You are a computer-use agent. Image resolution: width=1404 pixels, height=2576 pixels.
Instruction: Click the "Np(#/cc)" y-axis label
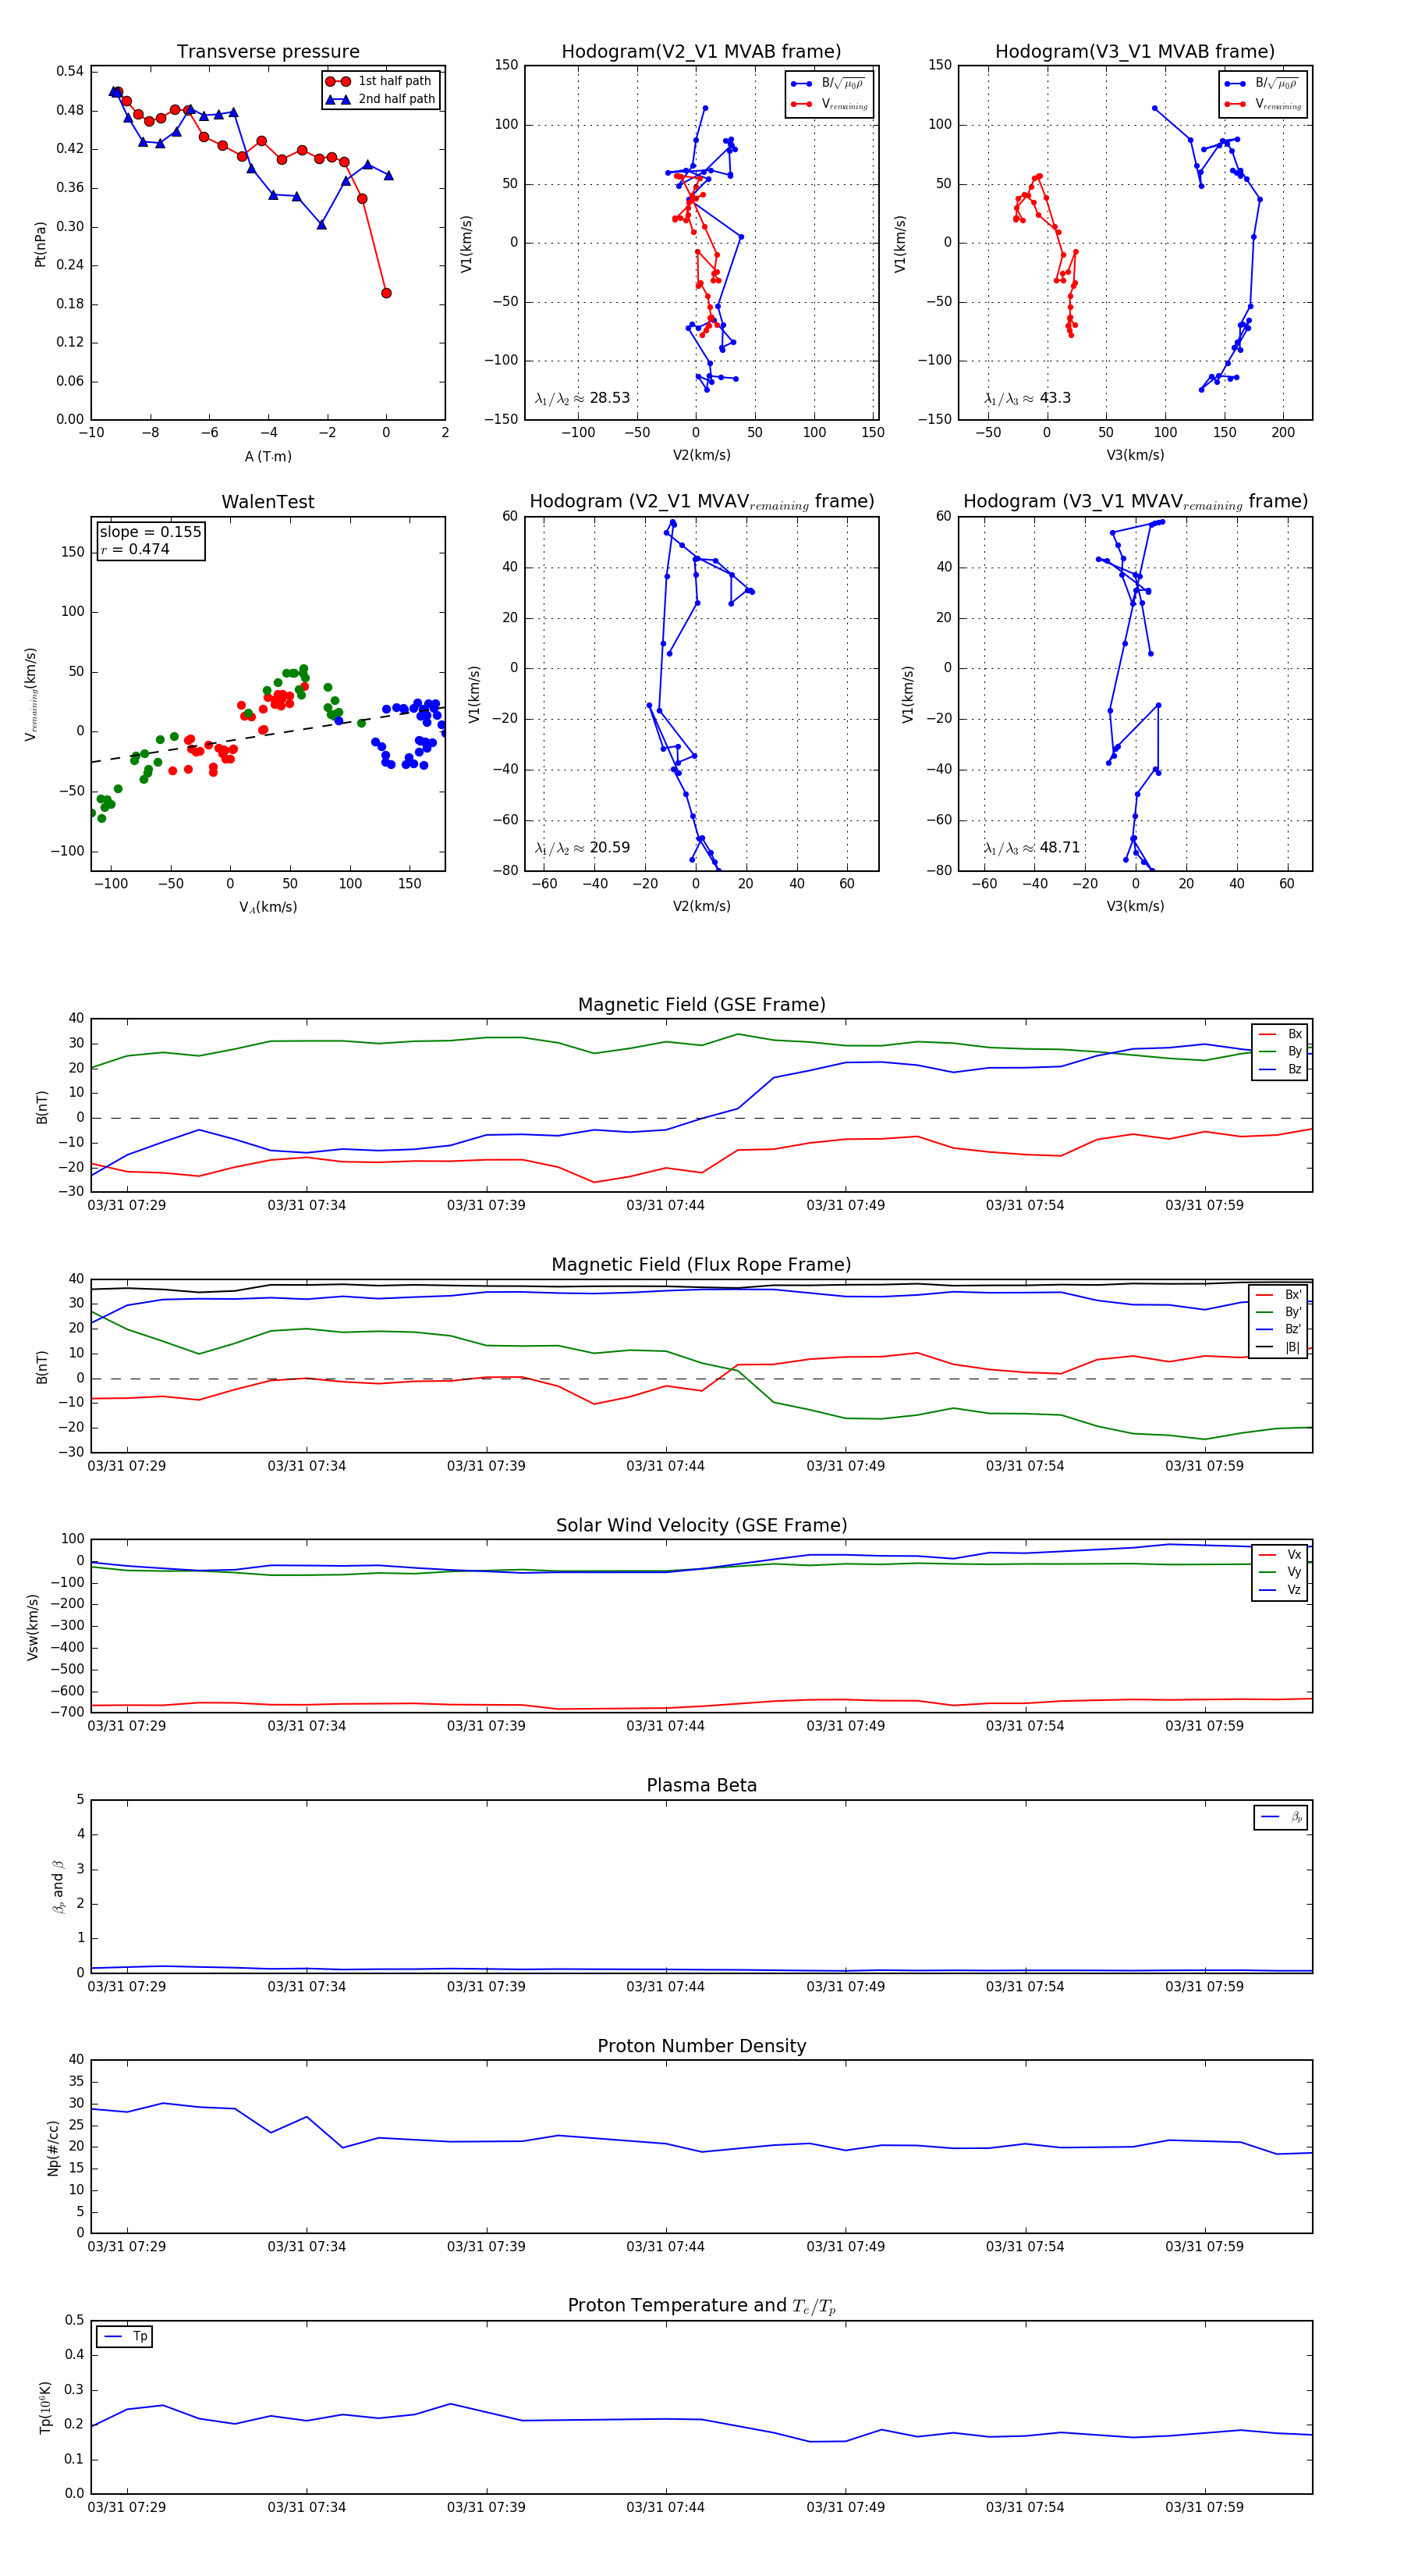pyautogui.click(x=53, y=2148)
